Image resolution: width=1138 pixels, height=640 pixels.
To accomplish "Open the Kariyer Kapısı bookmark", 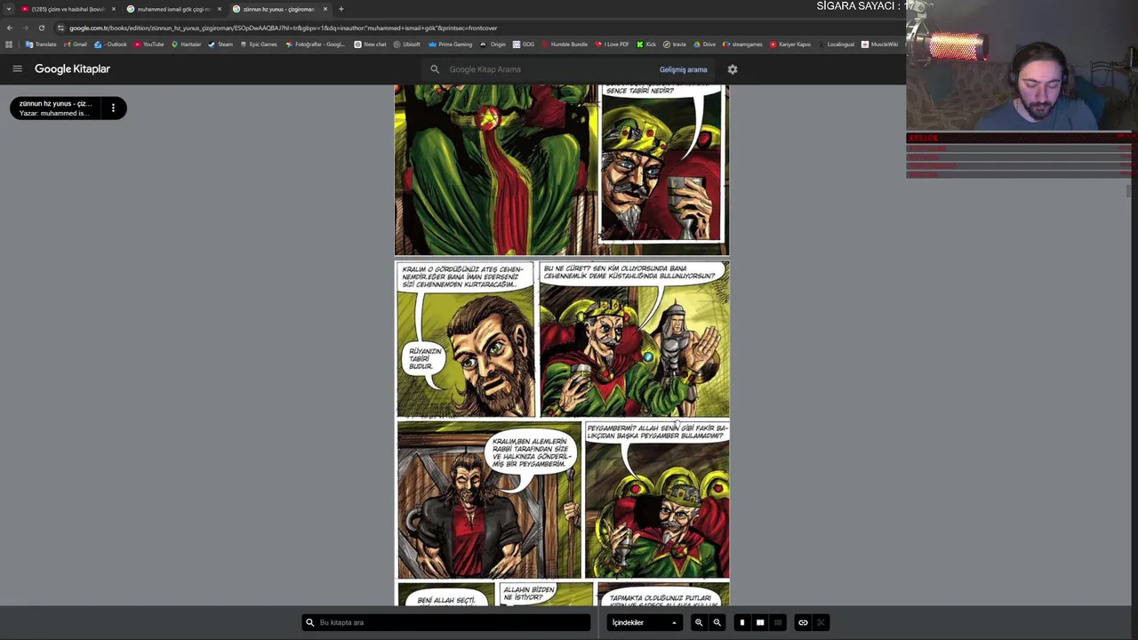I will click(790, 44).
